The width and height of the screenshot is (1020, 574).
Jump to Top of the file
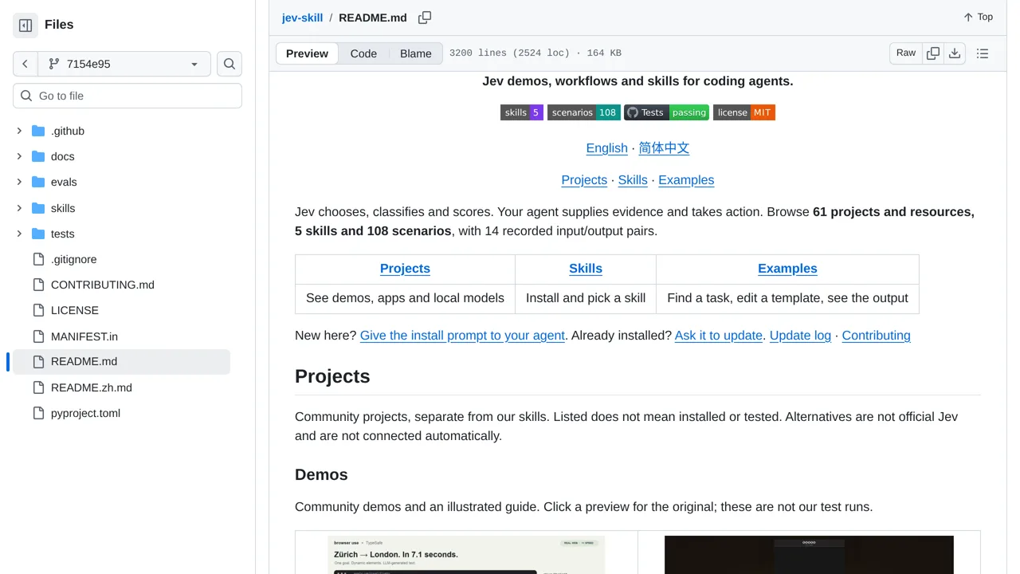click(x=978, y=18)
